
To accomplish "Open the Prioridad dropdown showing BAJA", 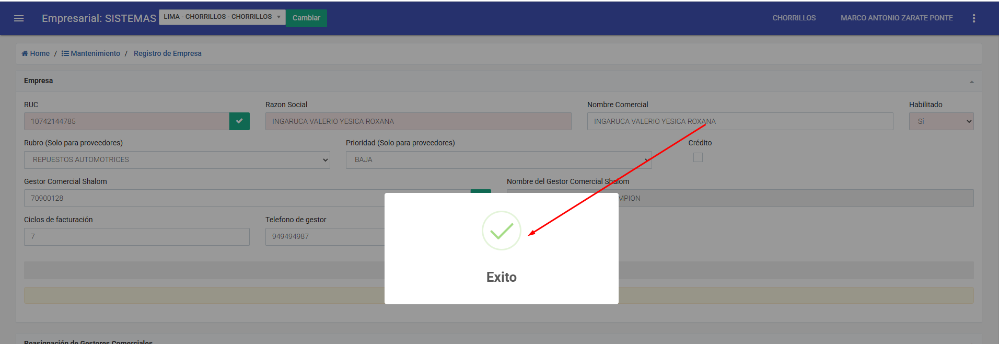I will (498, 160).
